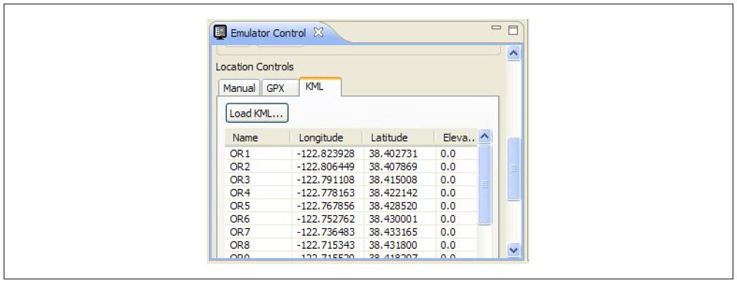This screenshot has height=283, width=737.
Task: Select the OR2 row
Action: pos(351,166)
